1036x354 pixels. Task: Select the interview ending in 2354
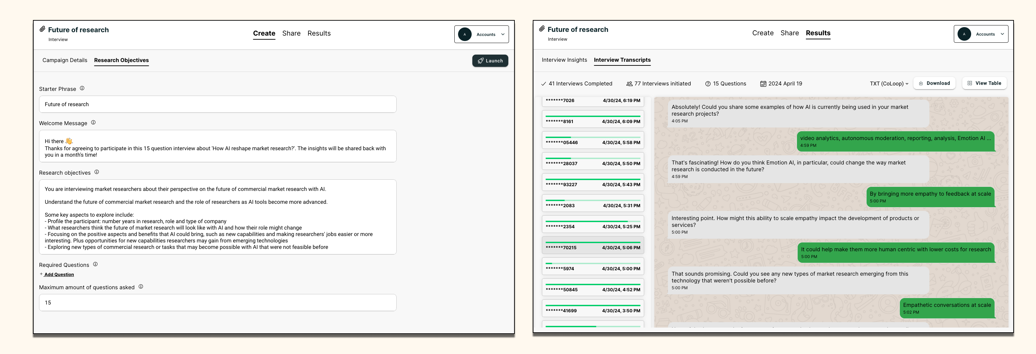(x=593, y=225)
